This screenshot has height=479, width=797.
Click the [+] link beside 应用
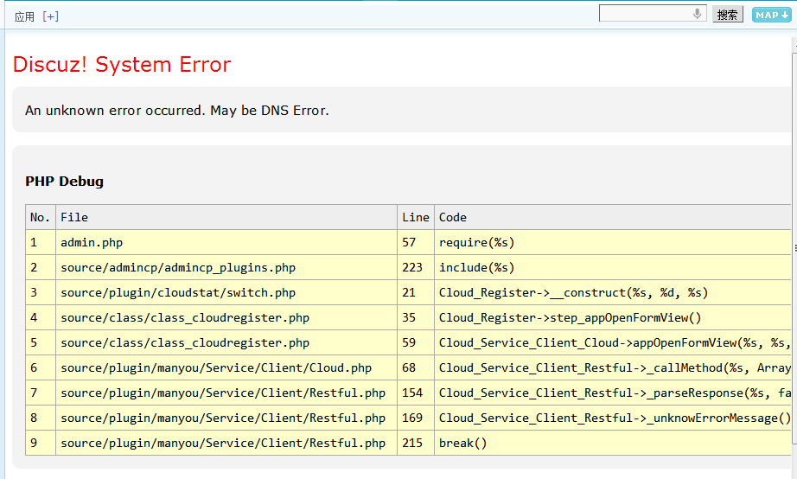coord(51,16)
